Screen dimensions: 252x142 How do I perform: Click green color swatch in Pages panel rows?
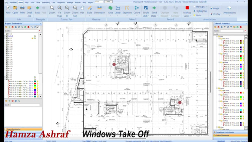[35, 86]
